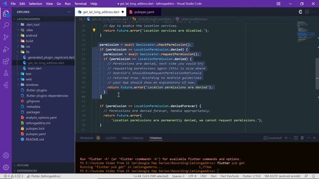Screen dimensions: 319x179
Task: Open the Explorer view in activity bar
Action: (x=6, y=13)
